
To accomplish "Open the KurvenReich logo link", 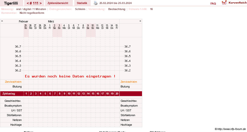I will 234,3.
